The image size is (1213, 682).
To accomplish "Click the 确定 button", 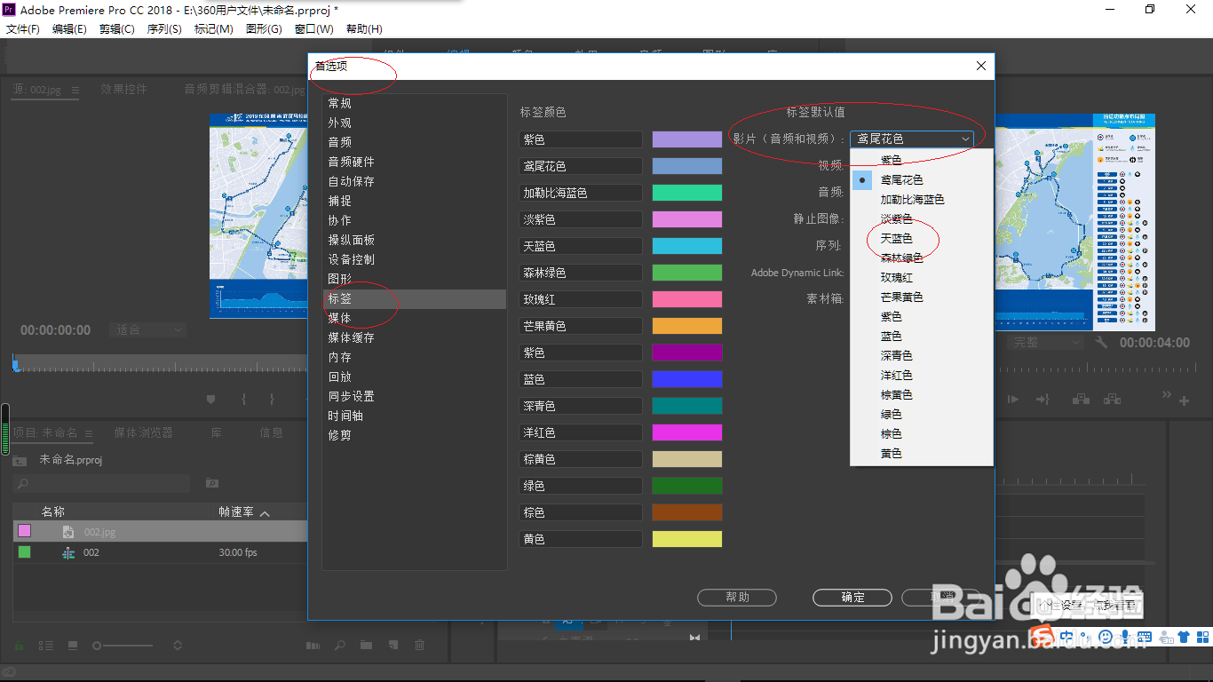I will pos(852,598).
